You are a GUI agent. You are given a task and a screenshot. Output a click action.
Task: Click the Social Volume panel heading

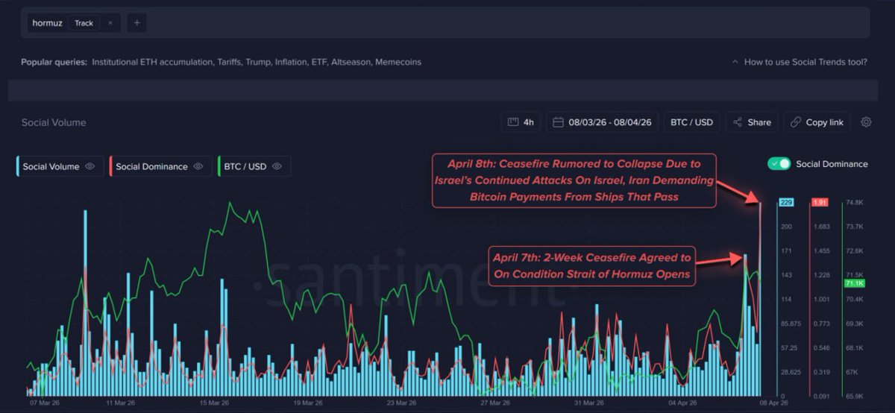pyautogui.click(x=54, y=122)
